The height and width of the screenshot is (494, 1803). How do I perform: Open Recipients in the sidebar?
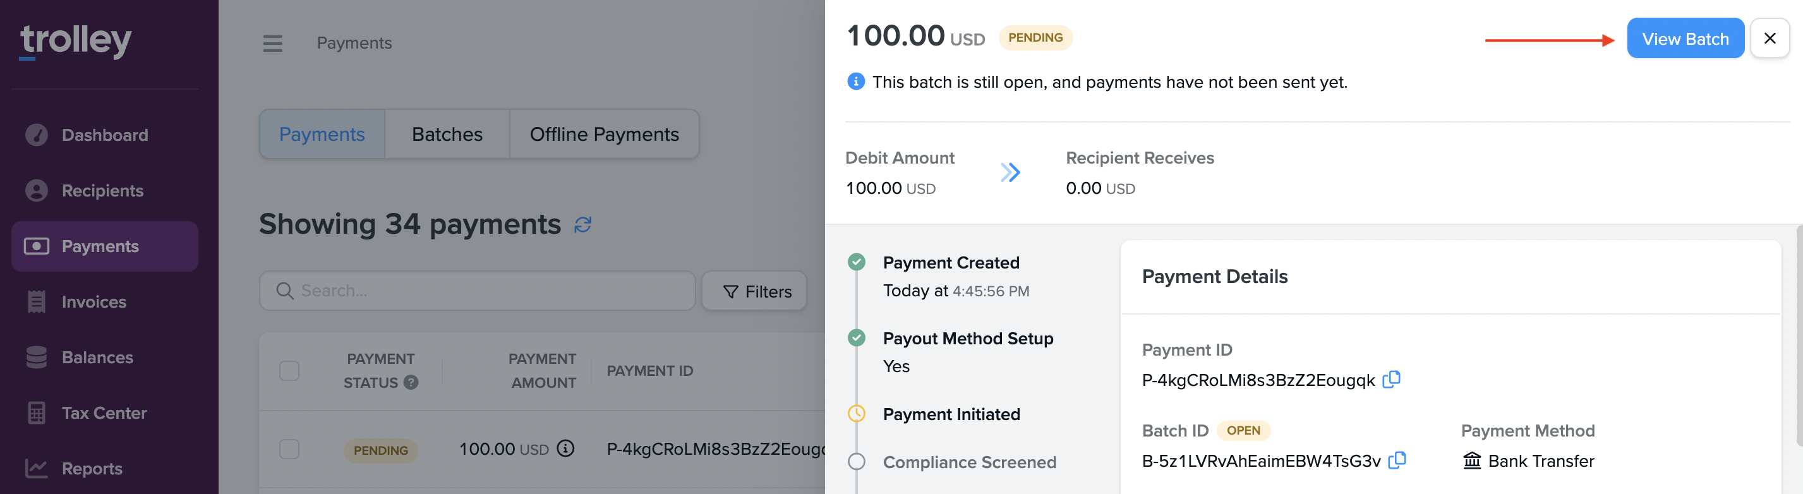[x=102, y=190]
